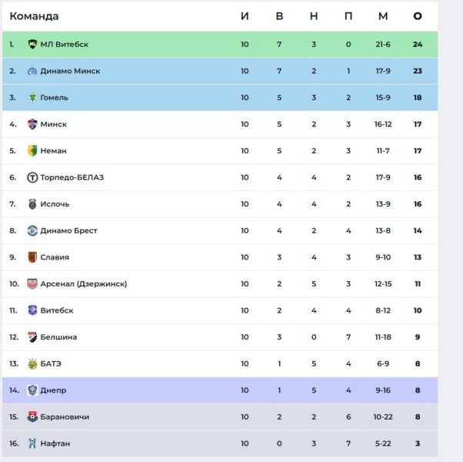Image resolution: width=463 pixels, height=462 pixels.
Task: Sort by the М goals column header
Action: click(x=383, y=16)
